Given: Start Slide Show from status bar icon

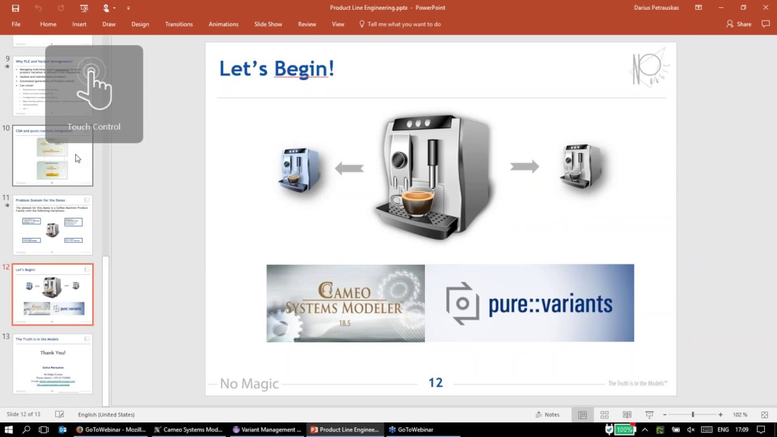Looking at the screenshot, I should point(649,415).
